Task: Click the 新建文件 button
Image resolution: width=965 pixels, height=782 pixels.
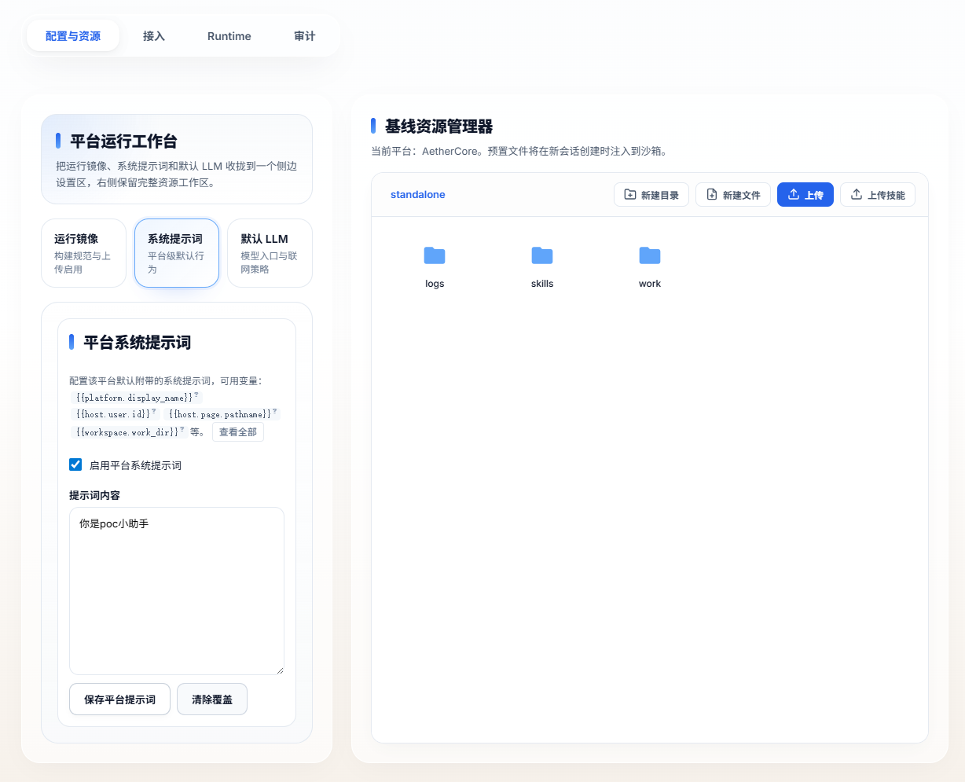Action: [733, 195]
